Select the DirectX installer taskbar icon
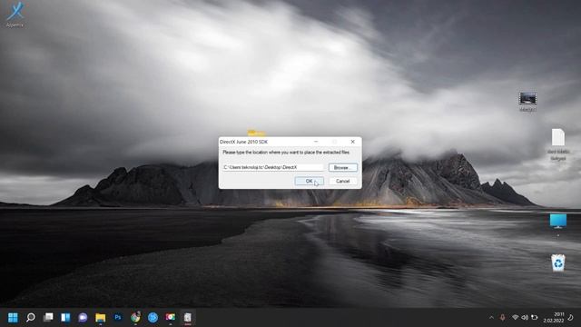 pos(188,317)
